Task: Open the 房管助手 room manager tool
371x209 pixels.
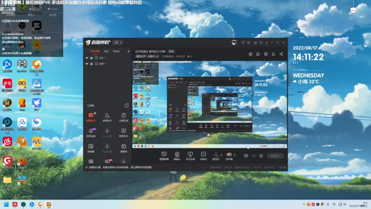Action: (x=107, y=117)
